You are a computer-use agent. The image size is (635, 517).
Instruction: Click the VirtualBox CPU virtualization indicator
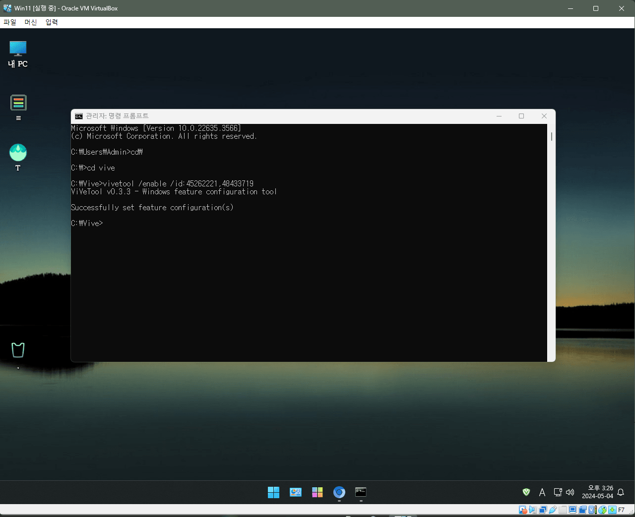pyautogui.click(x=592, y=510)
